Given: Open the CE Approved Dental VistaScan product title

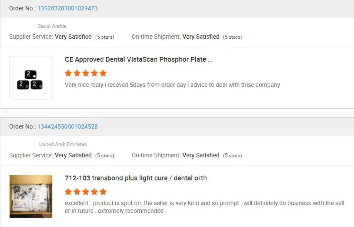Looking at the screenshot, I should pyautogui.click(x=138, y=59).
